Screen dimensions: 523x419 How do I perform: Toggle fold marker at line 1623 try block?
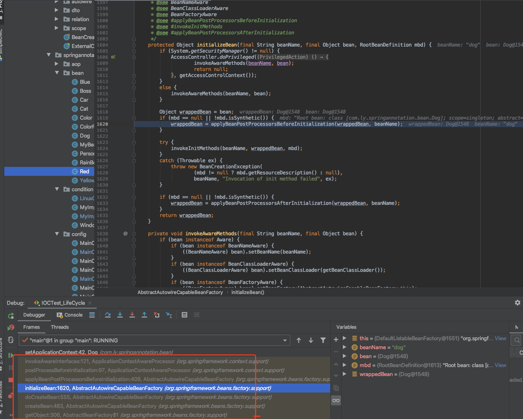[x=134, y=142]
